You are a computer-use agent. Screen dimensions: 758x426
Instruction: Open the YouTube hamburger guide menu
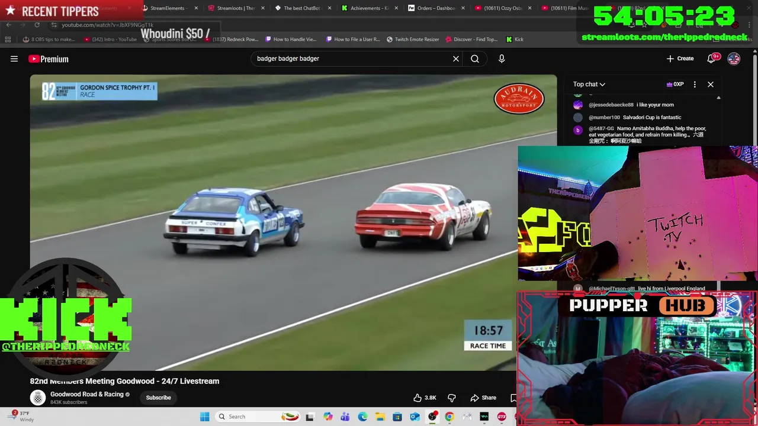[x=14, y=59]
